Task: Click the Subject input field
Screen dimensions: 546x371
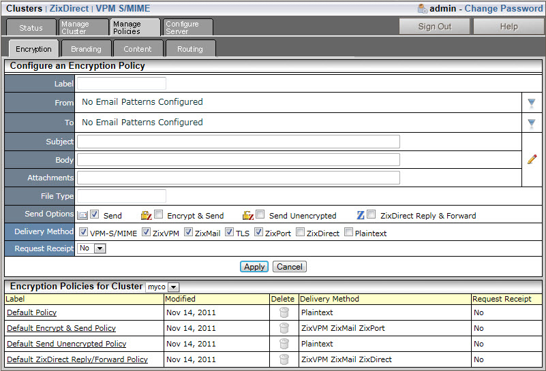Action: pos(239,142)
